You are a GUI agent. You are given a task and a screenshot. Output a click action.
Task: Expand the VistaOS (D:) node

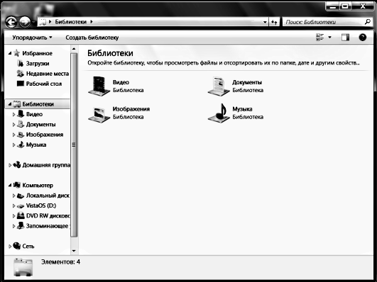[13, 206]
